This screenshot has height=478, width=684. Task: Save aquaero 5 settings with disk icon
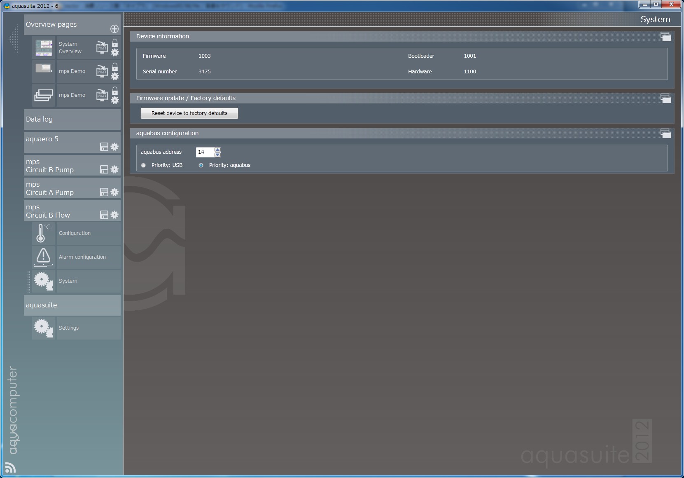[104, 147]
